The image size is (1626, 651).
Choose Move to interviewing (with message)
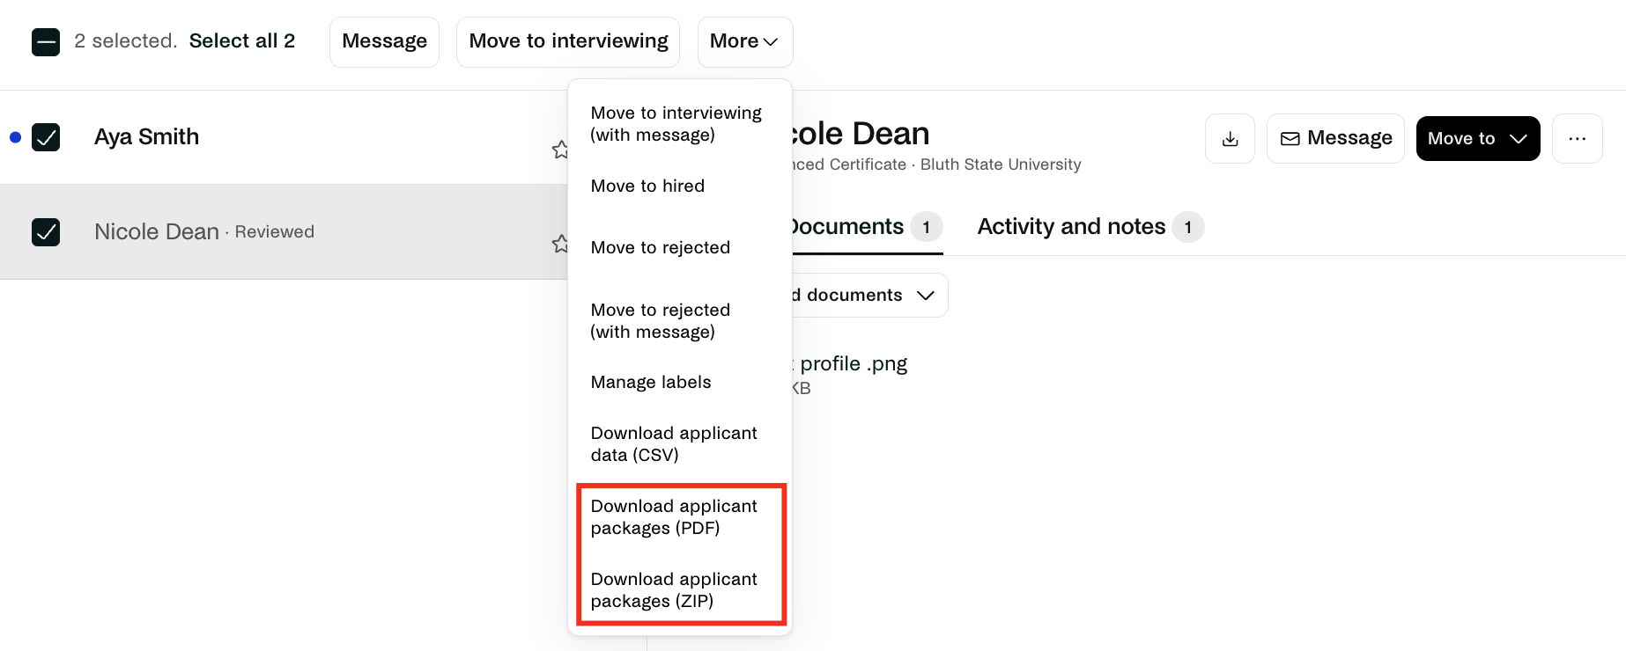[676, 124]
